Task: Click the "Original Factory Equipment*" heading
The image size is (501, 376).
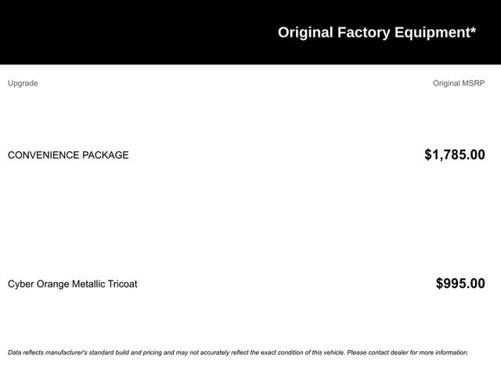Action: pyautogui.click(x=377, y=32)
